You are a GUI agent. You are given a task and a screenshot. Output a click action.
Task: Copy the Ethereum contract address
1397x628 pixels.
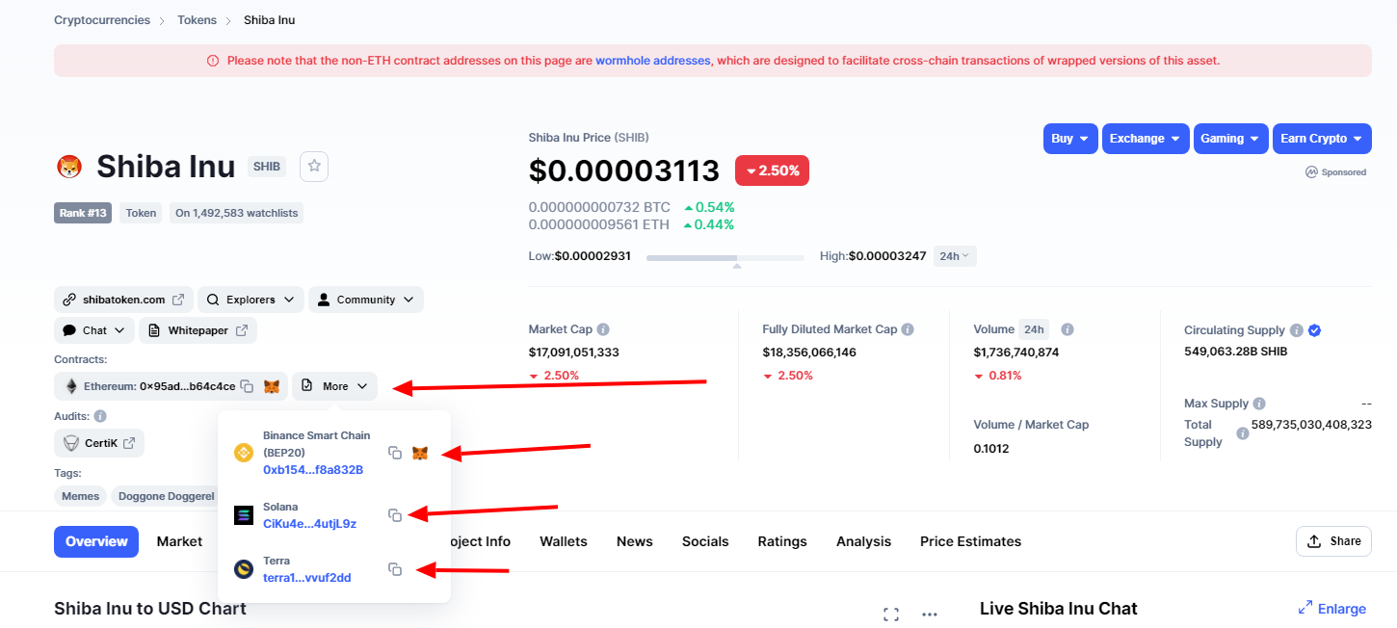coord(247,386)
